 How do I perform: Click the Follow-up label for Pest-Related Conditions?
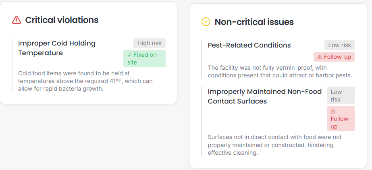[338, 57]
